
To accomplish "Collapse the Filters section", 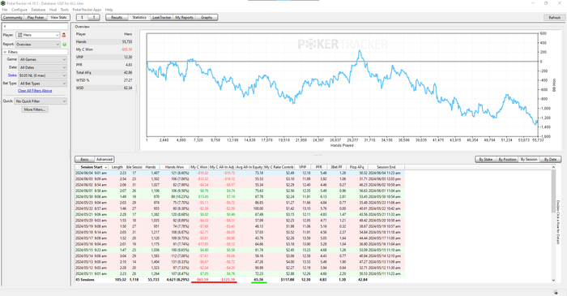I will (5, 52).
